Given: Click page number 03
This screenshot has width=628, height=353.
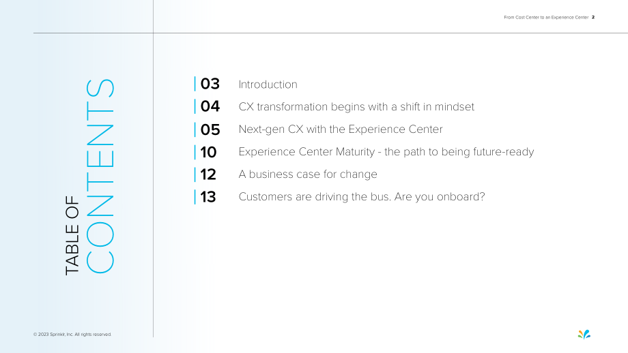Looking at the screenshot, I should tap(210, 84).
